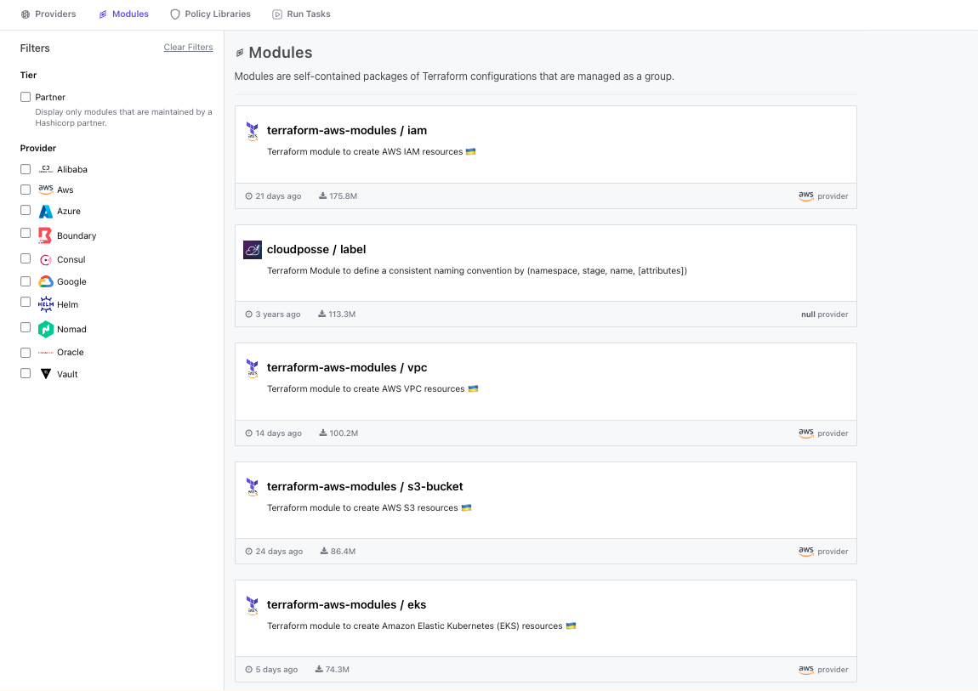Click the Terraform AWS IAM resources description
The image size is (978, 691).
coord(371,152)
